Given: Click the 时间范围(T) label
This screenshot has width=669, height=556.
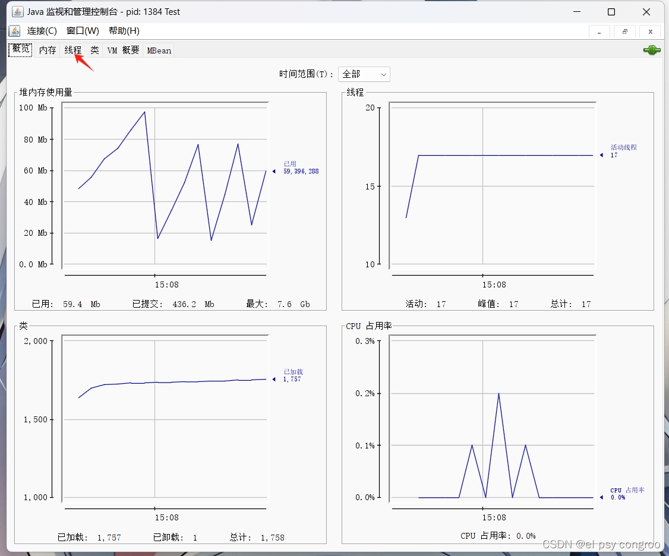Looking at the screenshot, I should pyautogui.click(x=305, y=74).
